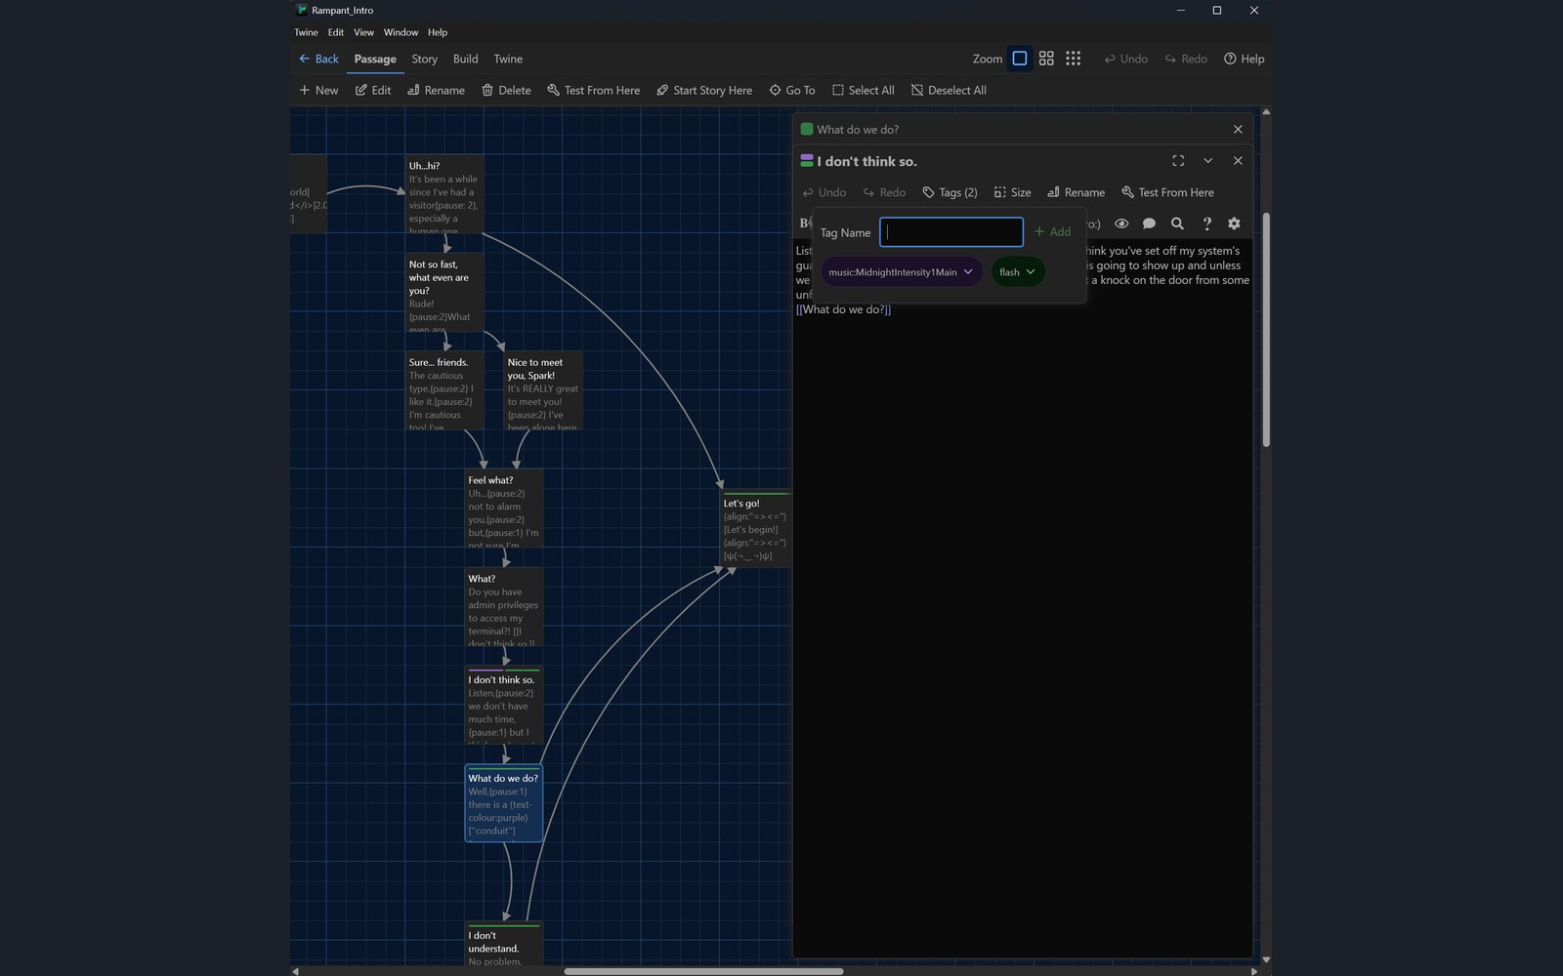Select the 'Not so fast, what even are you?' passage

pos(444,293)
